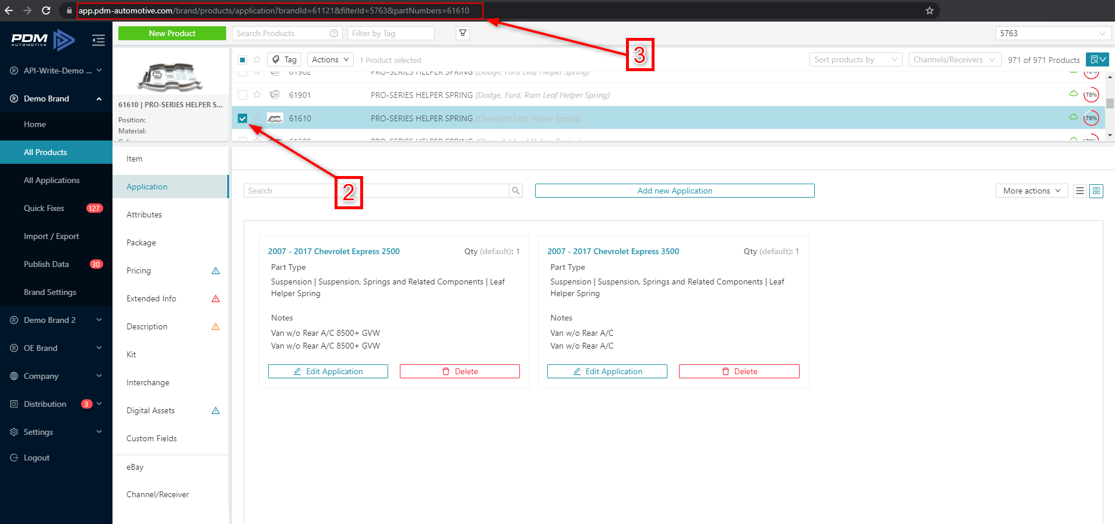This screenshot has height=524, width=1115.
Task: Click the browser back arrow
Action: (9, 10)
